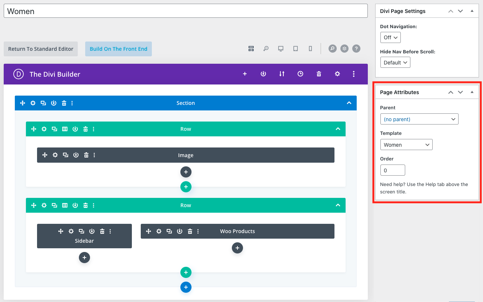Open Hide Nav Before Scroll dropdown
The width and height of the screenshot is (483, 302).
pos(395,63)
